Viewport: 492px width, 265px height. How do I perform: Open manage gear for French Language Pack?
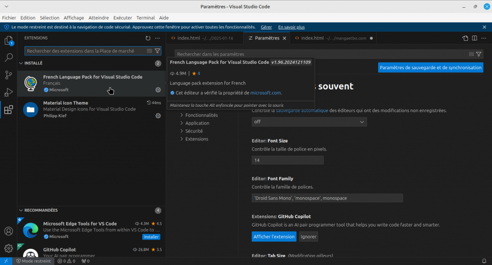pos(158,90)
